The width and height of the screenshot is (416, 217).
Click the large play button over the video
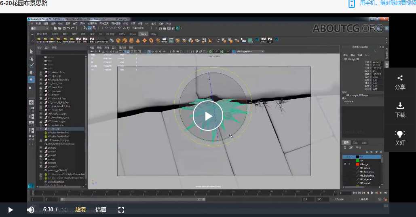pos(208,116)
